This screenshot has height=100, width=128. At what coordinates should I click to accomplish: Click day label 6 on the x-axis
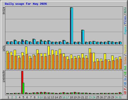(27, 97)
